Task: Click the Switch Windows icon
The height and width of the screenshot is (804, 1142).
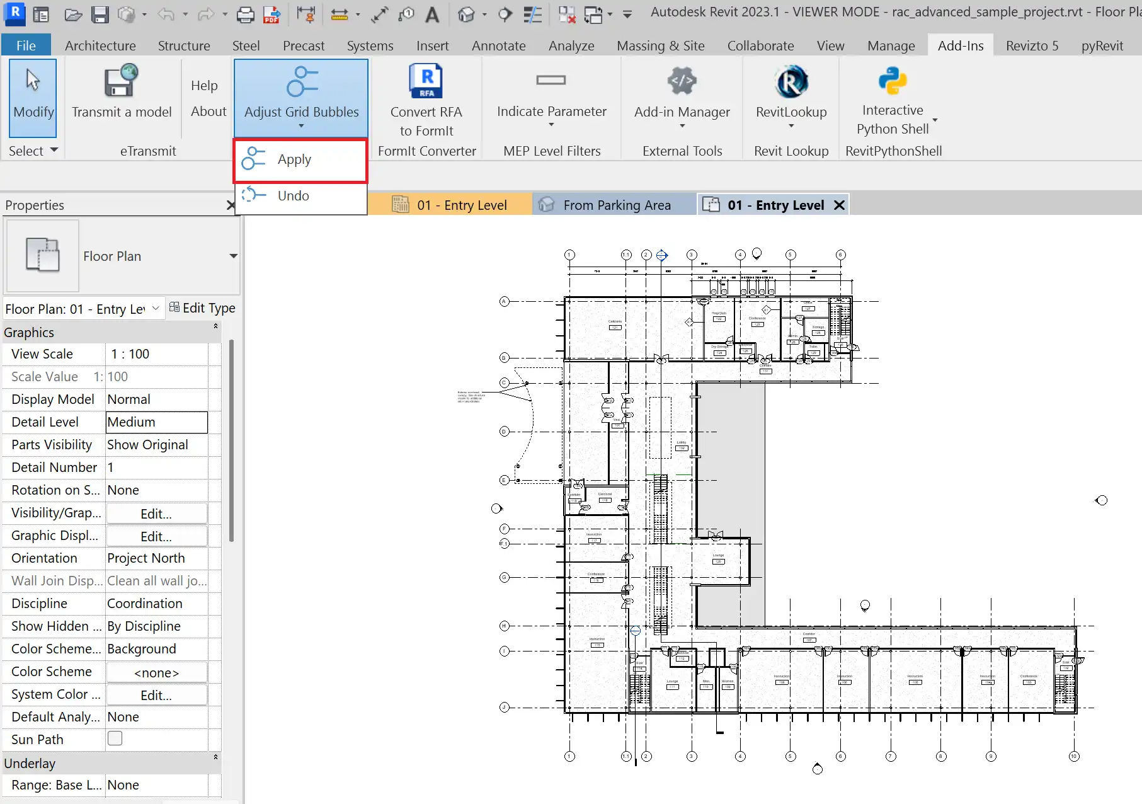Action: pyautogui.click(x=593, y=14)
